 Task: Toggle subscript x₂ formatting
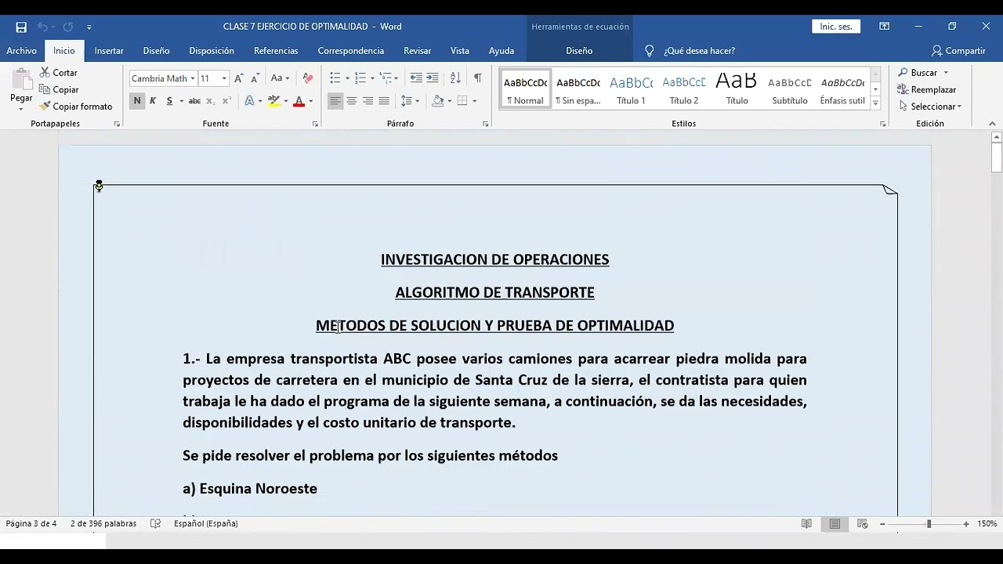tap(212, 101)
